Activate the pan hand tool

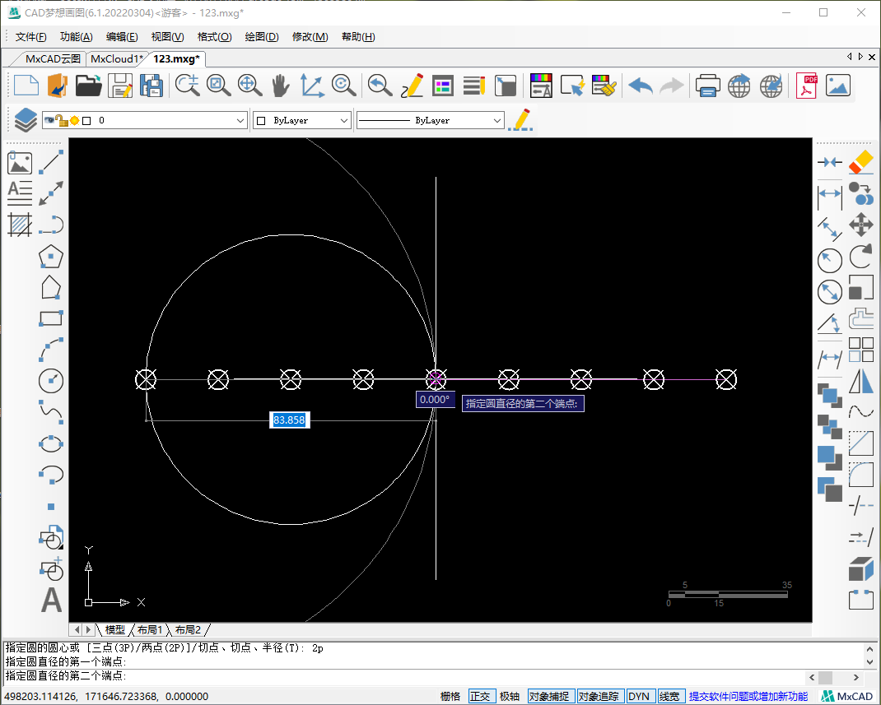281,85
